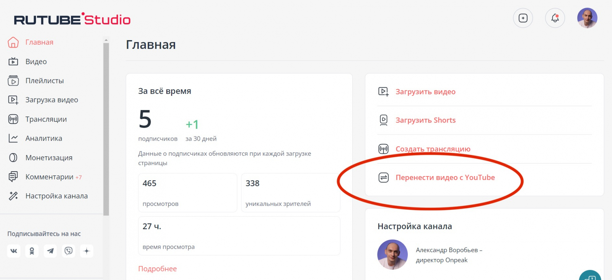
Task: Click the video icon beside Видео
Action: click(13, 62)
